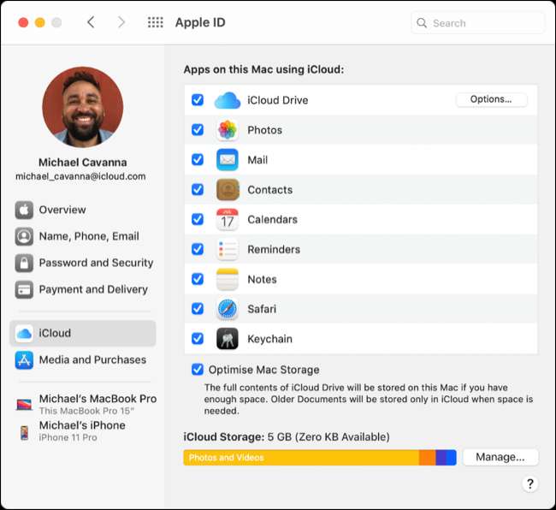This screenshot has height=510, width=556.
Task: Click the Photos and Videos storage bar
Action: [x=299, y=458]
